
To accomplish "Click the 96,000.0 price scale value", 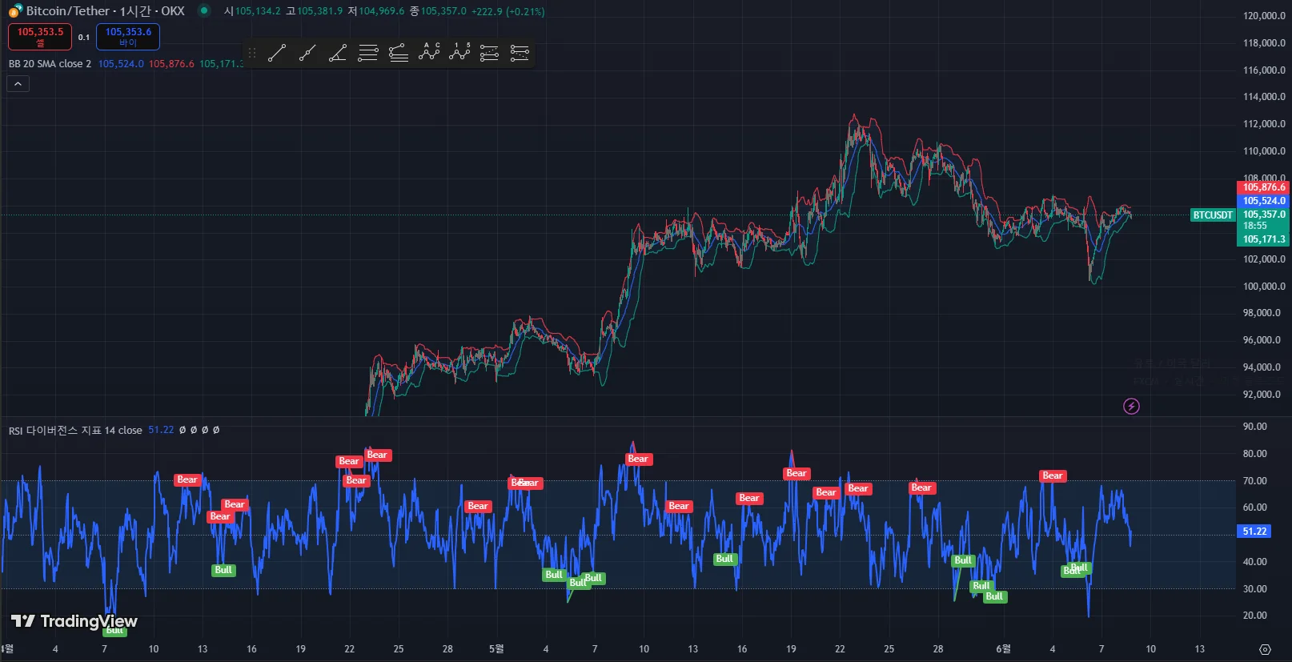I will [x=1262, y=340].
